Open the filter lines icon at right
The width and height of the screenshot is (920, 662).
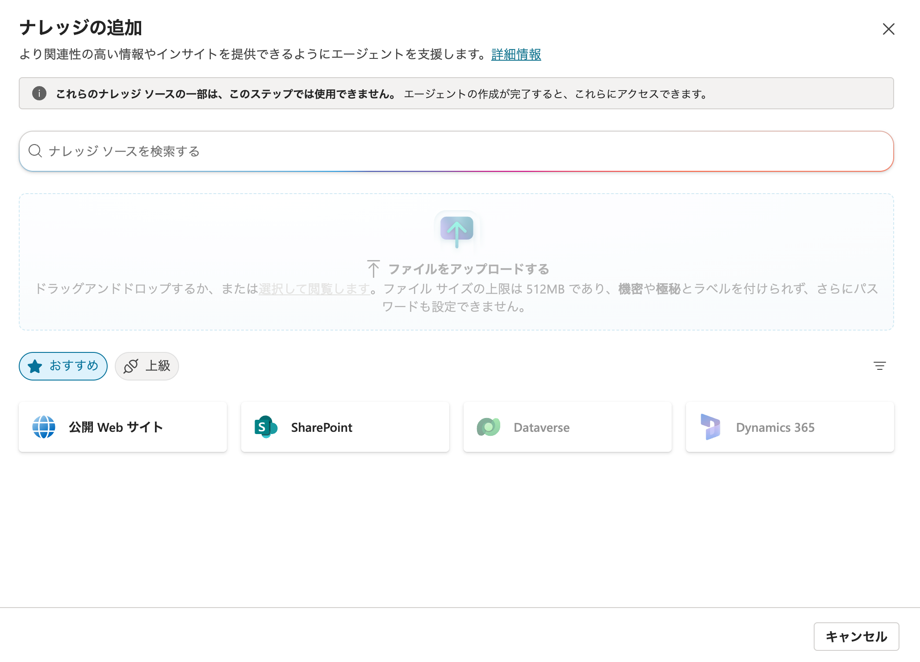879,366
